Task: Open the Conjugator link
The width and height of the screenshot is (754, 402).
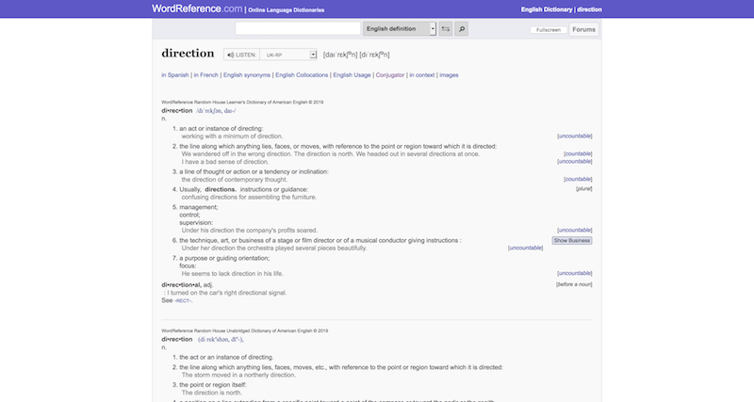Action: click(392, 74)
